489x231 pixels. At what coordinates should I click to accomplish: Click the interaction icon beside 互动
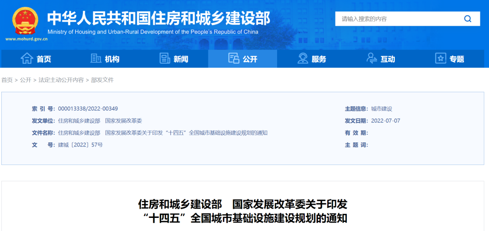(372, 58)
